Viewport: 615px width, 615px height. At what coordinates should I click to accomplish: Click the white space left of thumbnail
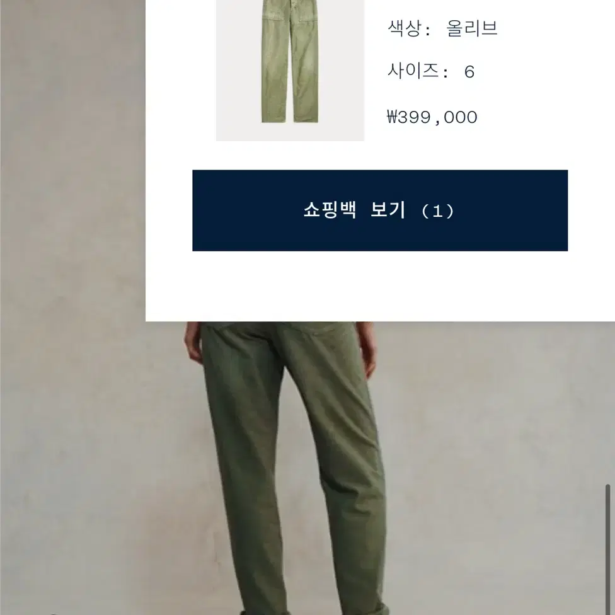(181, 71)
